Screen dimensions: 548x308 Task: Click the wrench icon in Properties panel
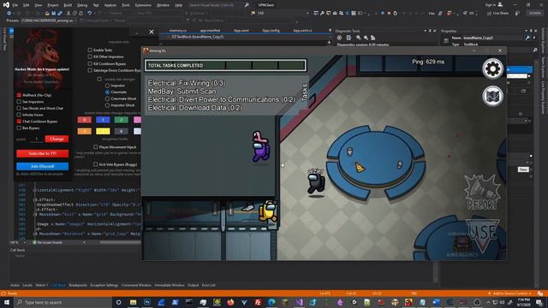click(527, 38)
